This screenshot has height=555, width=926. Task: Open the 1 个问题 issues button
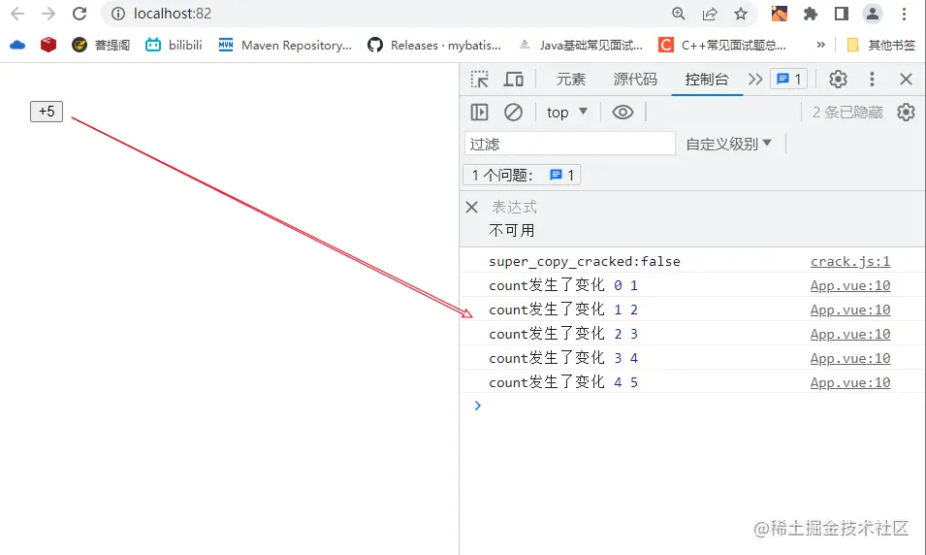click(x=522, y=175)
